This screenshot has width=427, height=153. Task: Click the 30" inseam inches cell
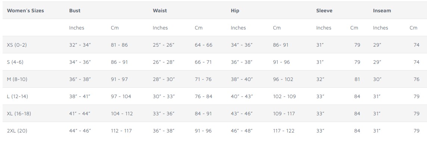pyautogui.click(x=377, y=79)
